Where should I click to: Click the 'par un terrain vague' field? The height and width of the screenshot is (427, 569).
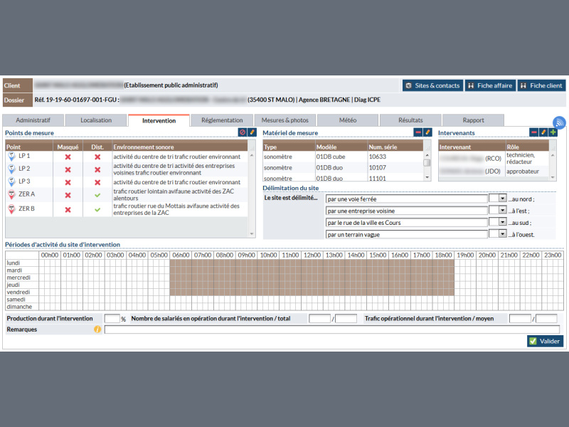(x=406, y=235)
